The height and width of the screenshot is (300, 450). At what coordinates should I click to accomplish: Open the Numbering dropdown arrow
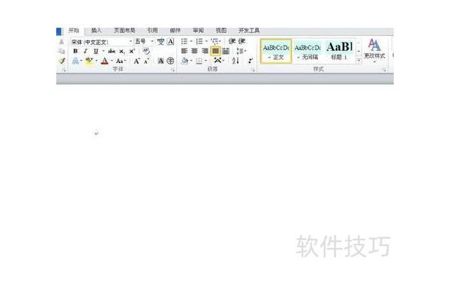(x=206, y=42)
